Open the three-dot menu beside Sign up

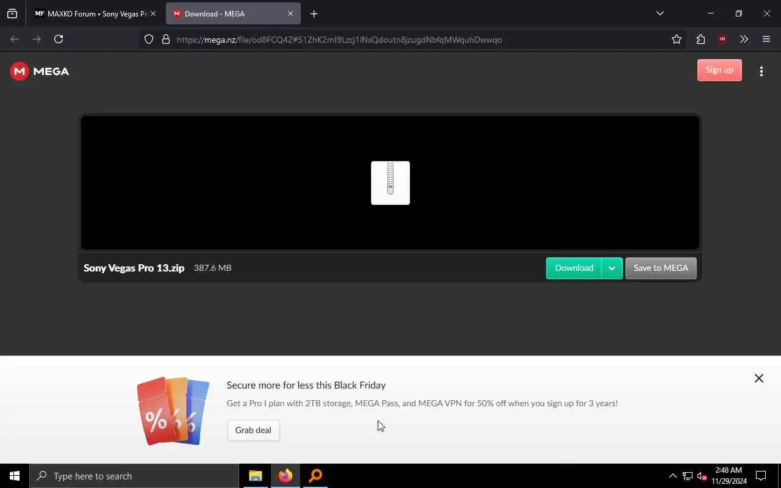pos(761,71)
